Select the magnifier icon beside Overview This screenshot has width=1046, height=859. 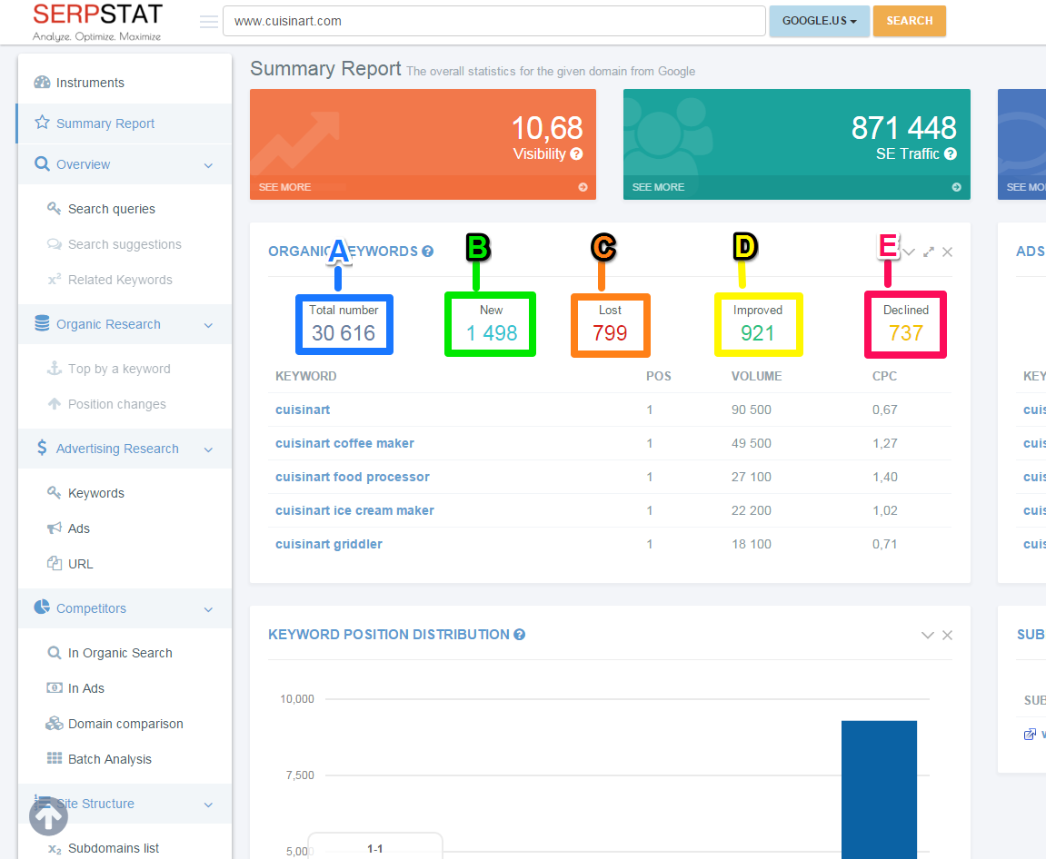[x=41, y=163]
